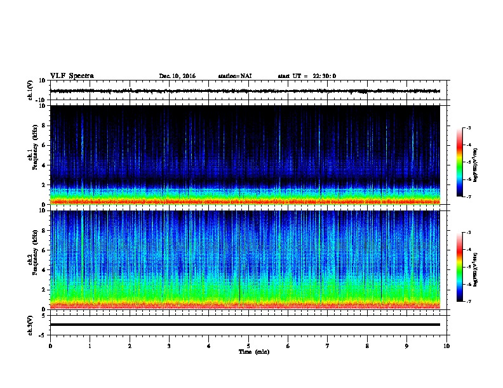This screenshot has width=503, height=388.
Task: Click the "9" tick on the Time axis
Action: pyautogui.click(x=406, y=346)
